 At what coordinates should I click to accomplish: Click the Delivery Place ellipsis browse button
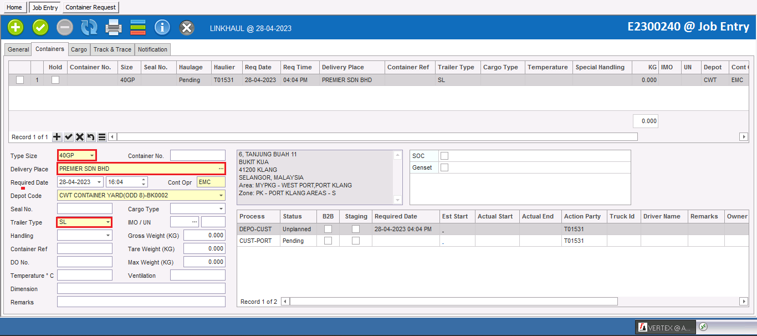(221, 169)
